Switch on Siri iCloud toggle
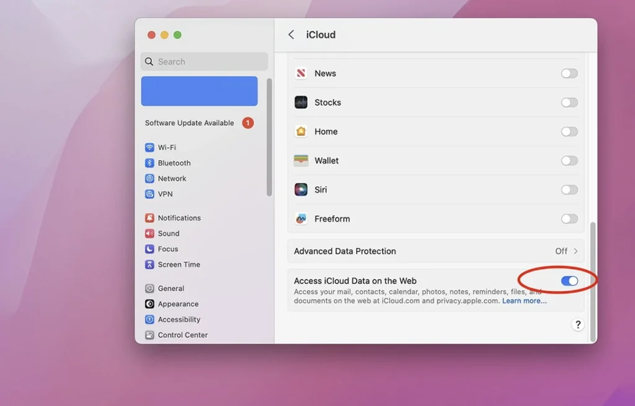This screenshot has width=635, height=406. 569,190
